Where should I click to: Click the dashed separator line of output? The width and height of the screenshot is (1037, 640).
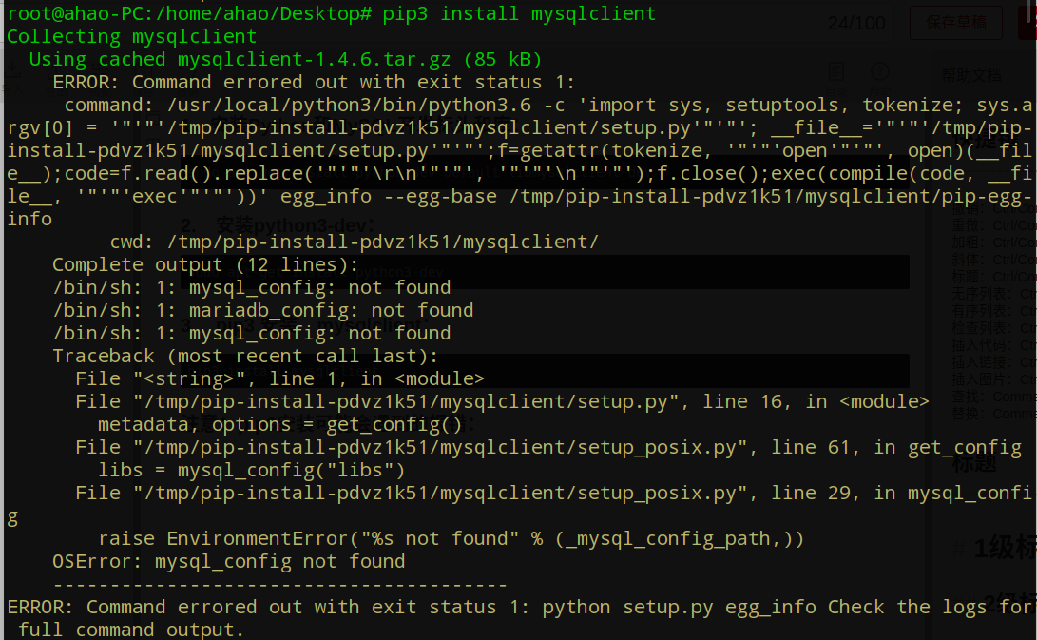tap(280, 585)
